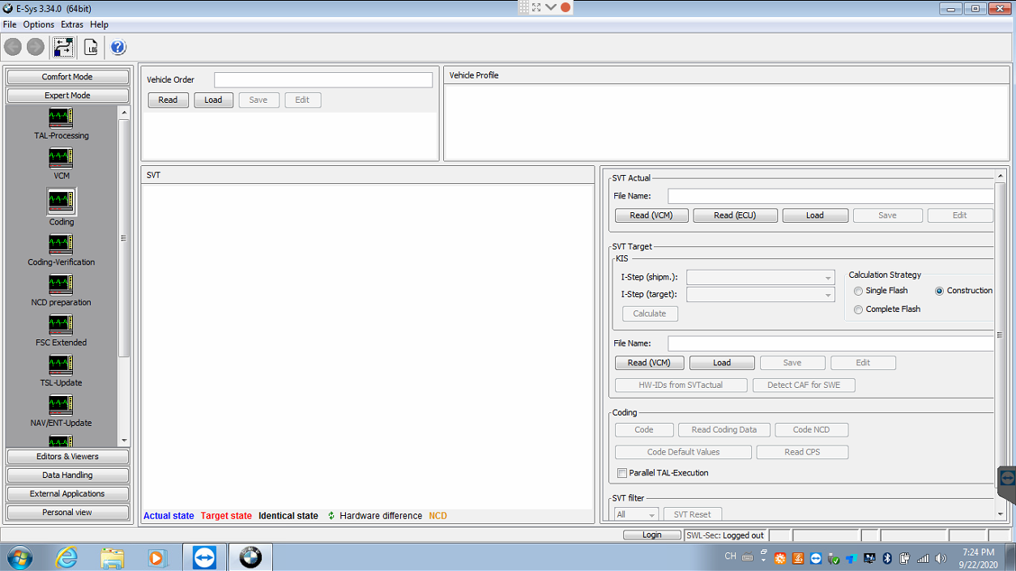The image size is (1016, 571).
Task: Click the TeamViewer side panel tab icon
Action: coord(1007,478)
